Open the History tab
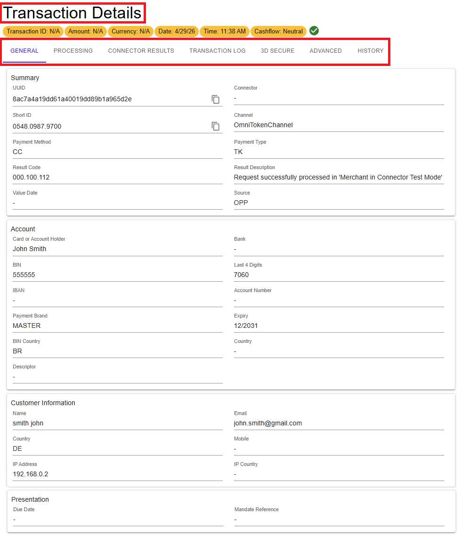462x538 pixels. 371,51
